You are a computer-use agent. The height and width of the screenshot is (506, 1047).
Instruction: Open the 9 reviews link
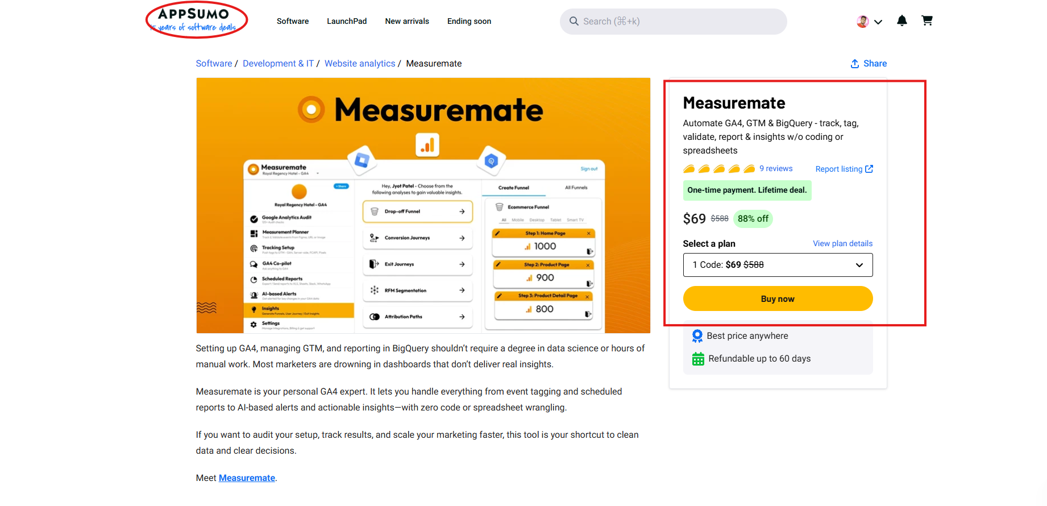tap(776, 169)
